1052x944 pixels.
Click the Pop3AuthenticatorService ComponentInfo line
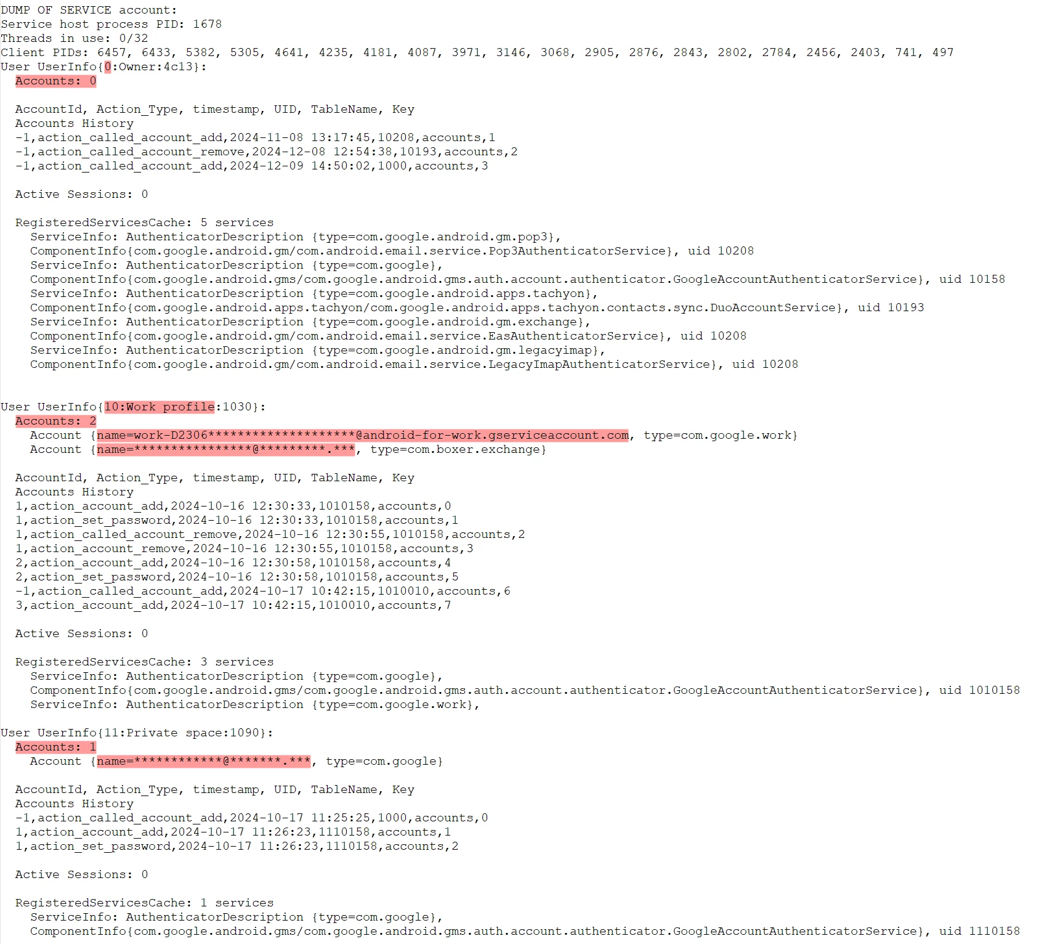(x=392, y=251)
